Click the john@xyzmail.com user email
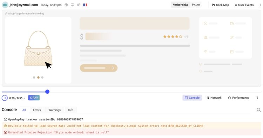Viewport: 263px width, 138px height. pyautogui.click(x=23, y=5)
